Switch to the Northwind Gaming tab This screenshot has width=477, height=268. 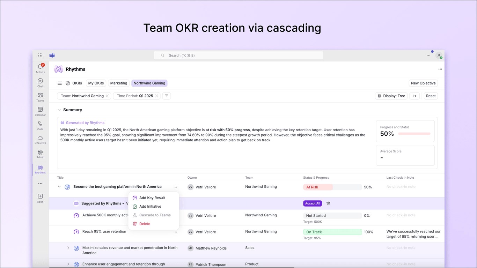[x=149, y=83]
